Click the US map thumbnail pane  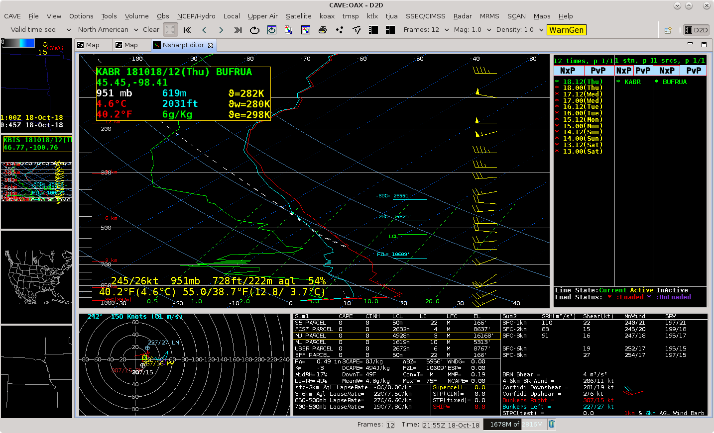[37, 277]
